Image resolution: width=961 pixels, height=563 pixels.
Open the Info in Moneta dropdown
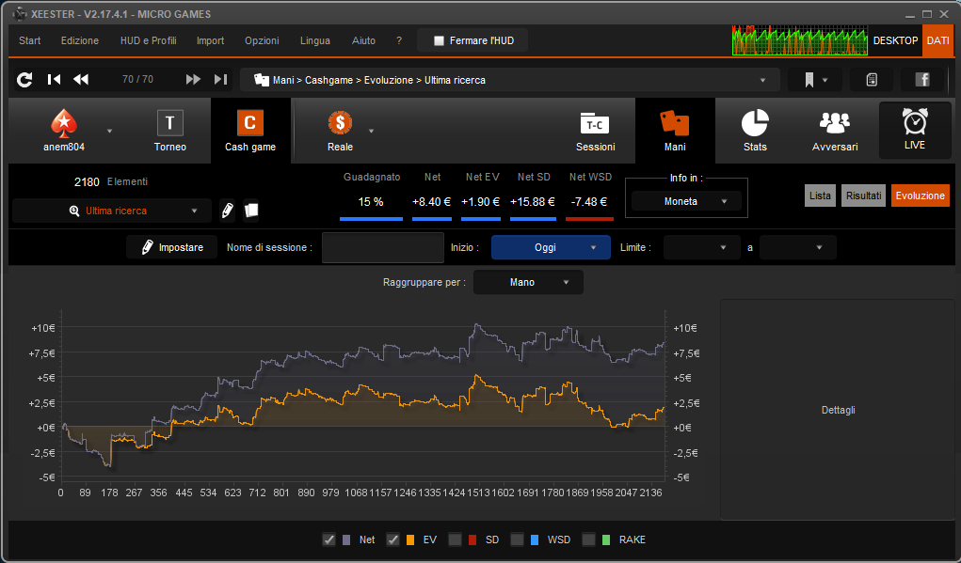tap(686, 201)
